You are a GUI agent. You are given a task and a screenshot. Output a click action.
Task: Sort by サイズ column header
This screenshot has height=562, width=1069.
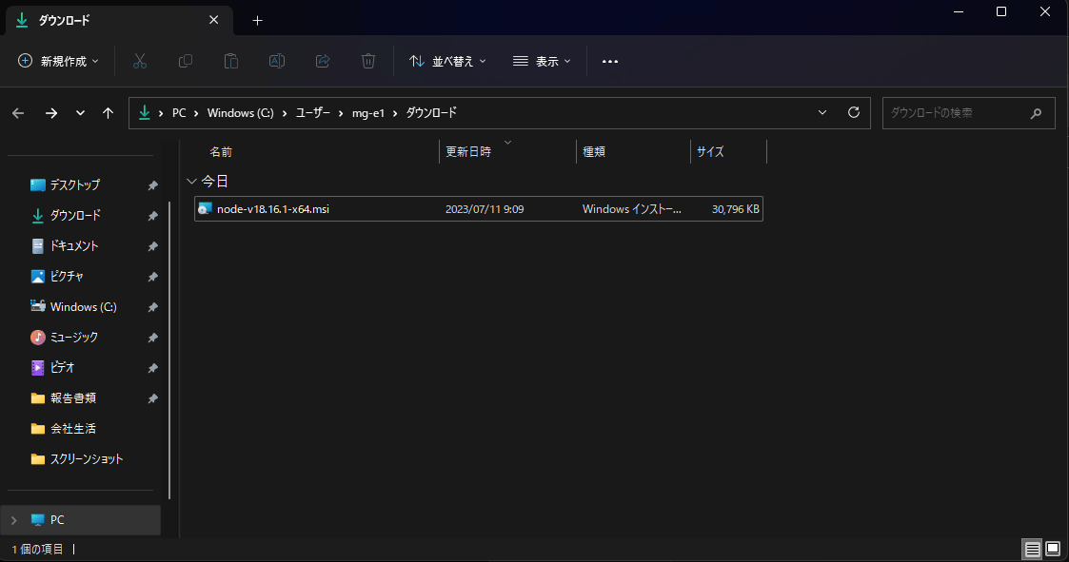click(x=710, y=152)
